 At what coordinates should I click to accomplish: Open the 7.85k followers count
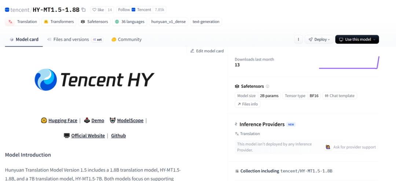click(x=159, y=10)
